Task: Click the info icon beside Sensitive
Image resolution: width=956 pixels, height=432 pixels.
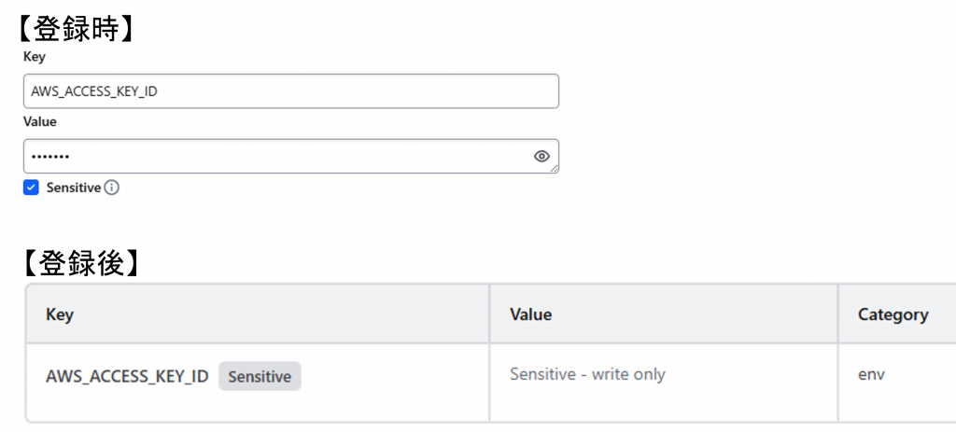Action: (112, 188)
